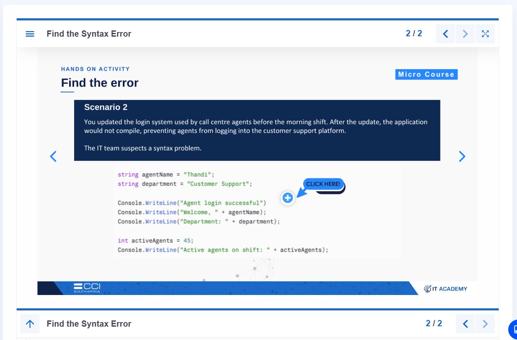
Task: Click the slide's left arrow
Action: point(53,156)
